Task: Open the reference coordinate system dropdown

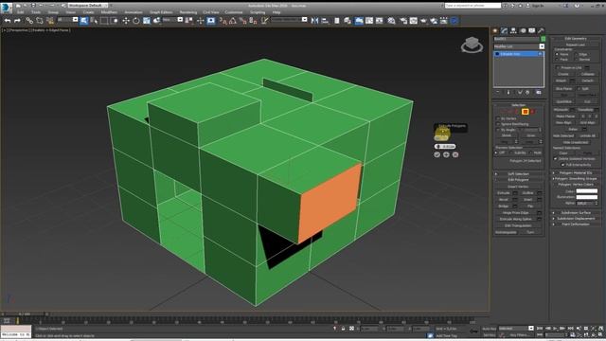Action: coord(180,19)
